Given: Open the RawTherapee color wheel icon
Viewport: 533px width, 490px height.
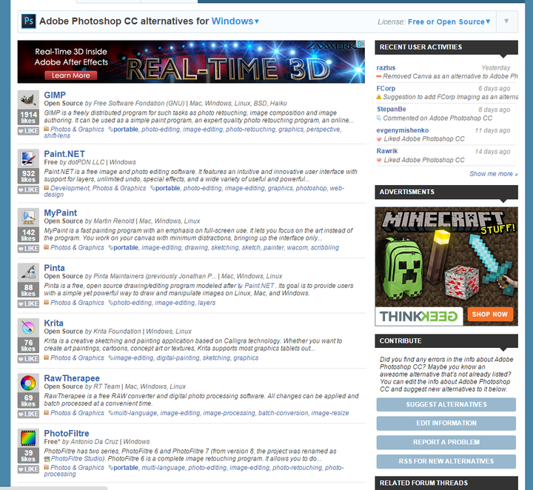Looking at the screenshot, I should pos(28,382).
